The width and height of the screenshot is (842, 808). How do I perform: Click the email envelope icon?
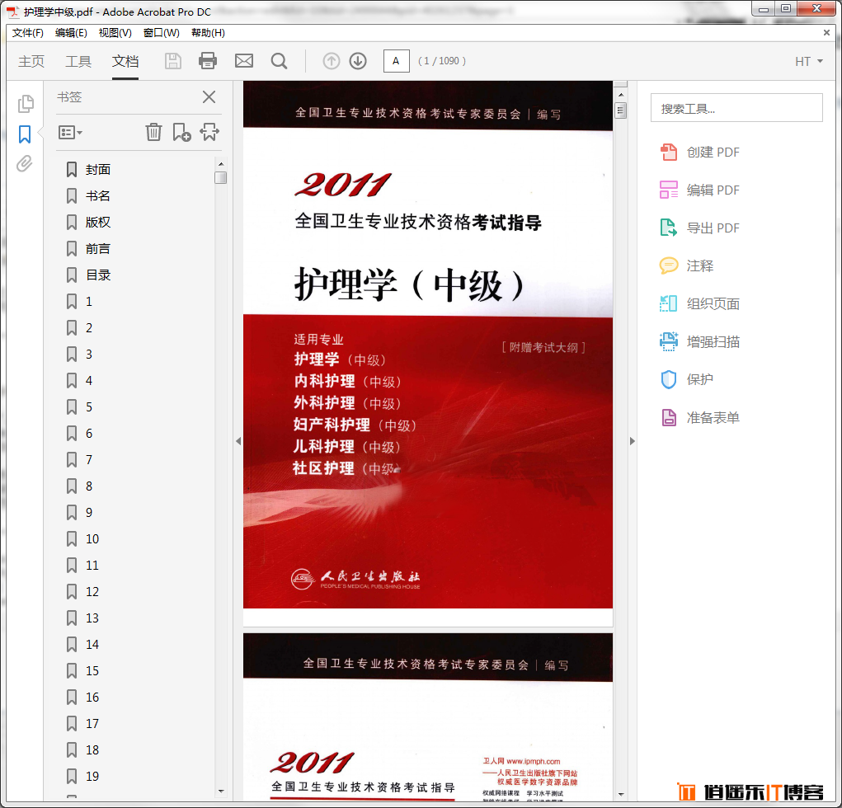(244, 61)
